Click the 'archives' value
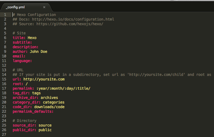 [x=49, y=98]
